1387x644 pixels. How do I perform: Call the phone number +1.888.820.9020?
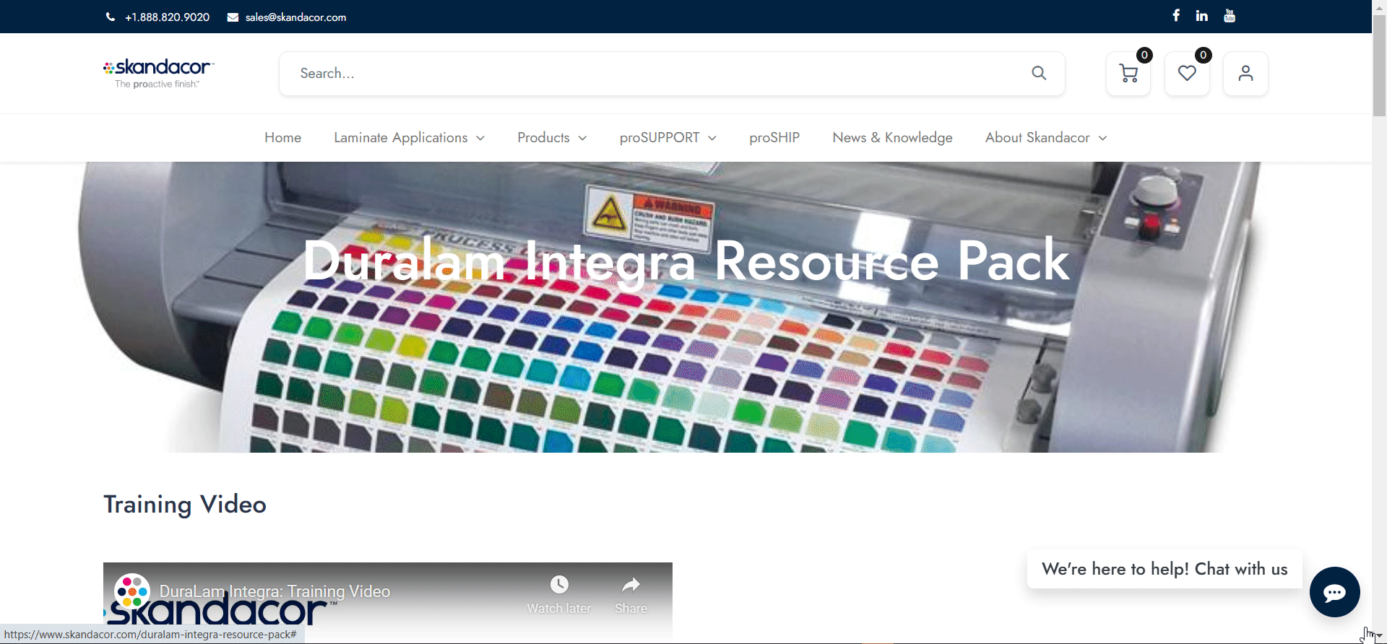click(167, 17)
